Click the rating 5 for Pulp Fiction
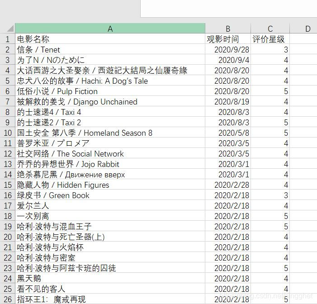317x304 pixels. (270, 91)
